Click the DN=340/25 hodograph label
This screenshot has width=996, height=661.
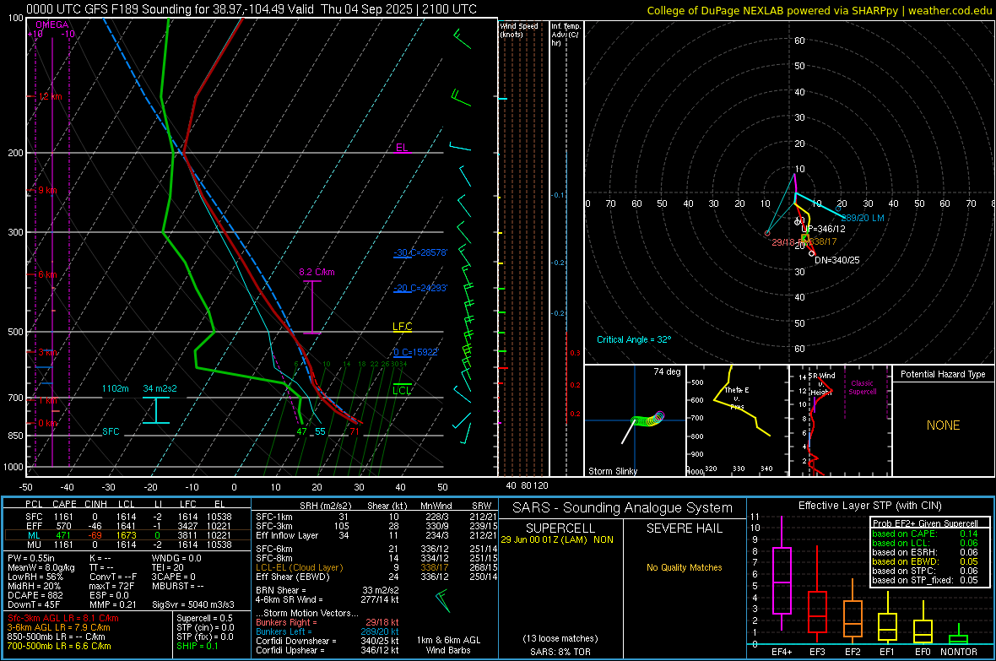coord(836,260)
